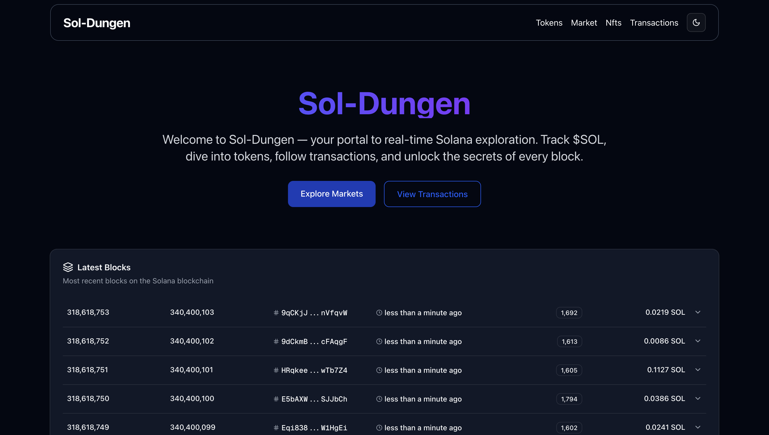This screenshot has height=435, width=769.
Task: Click hash icon beside E5bAXW...SJJbCh
Action: point(276,399)
